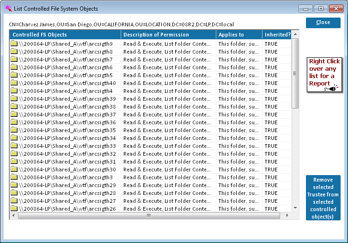Click the folder icon beside arcsigth3

[x=14, y=177]
